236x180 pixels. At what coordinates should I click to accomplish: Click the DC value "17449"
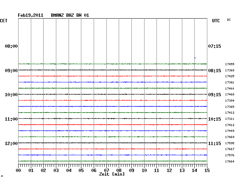coord(230,131)
